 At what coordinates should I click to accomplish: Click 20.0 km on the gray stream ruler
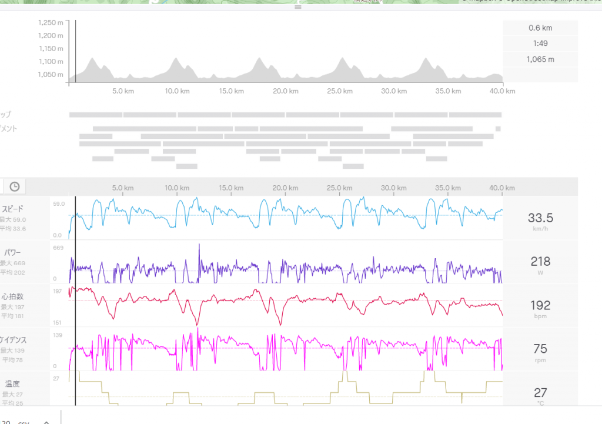point(285,188)
